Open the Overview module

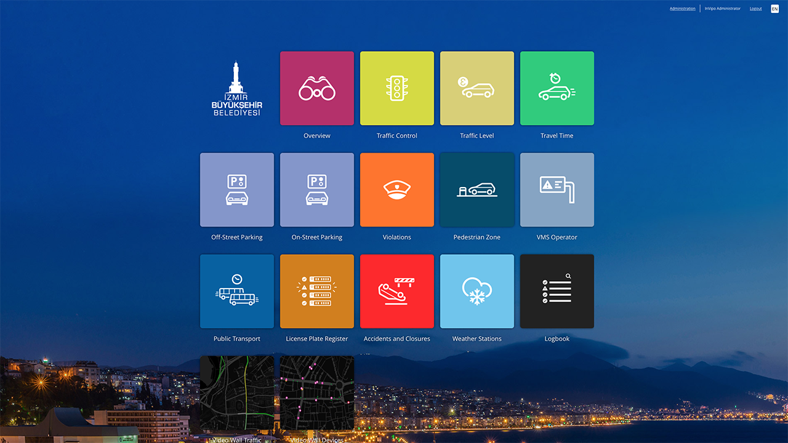[x=316, y=88]
